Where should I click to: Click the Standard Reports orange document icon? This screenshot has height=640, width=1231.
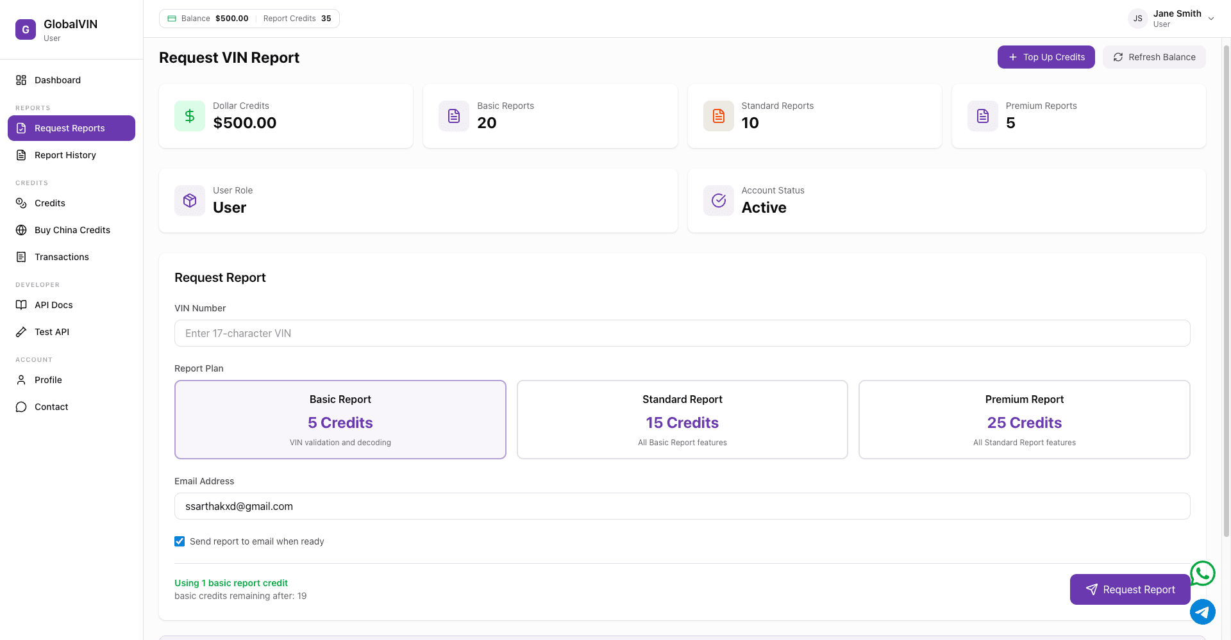coord(718,116)
